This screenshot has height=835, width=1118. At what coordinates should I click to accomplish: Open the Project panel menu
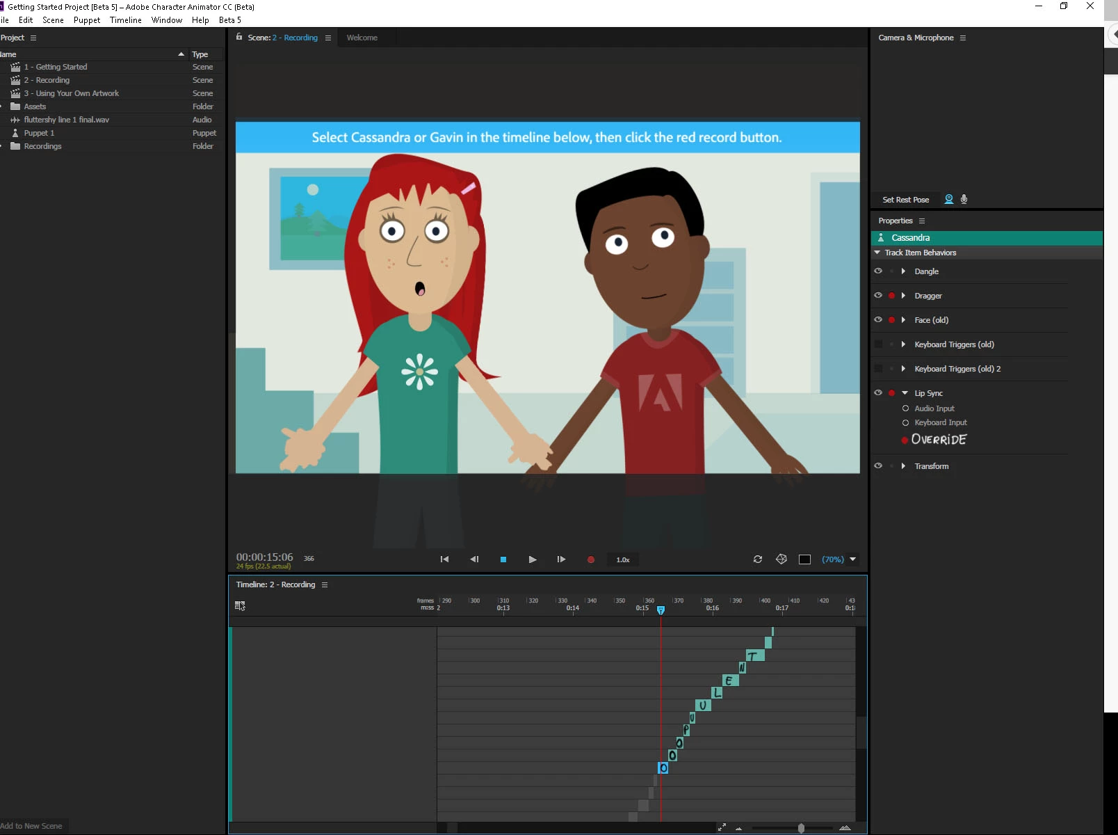[33, 38]
